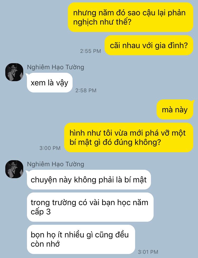Image resolution: width=198 pixels, height=258 pixels.
Task: Tap the 2:55 PM timestamp
Action: click(x=91, y=51)
